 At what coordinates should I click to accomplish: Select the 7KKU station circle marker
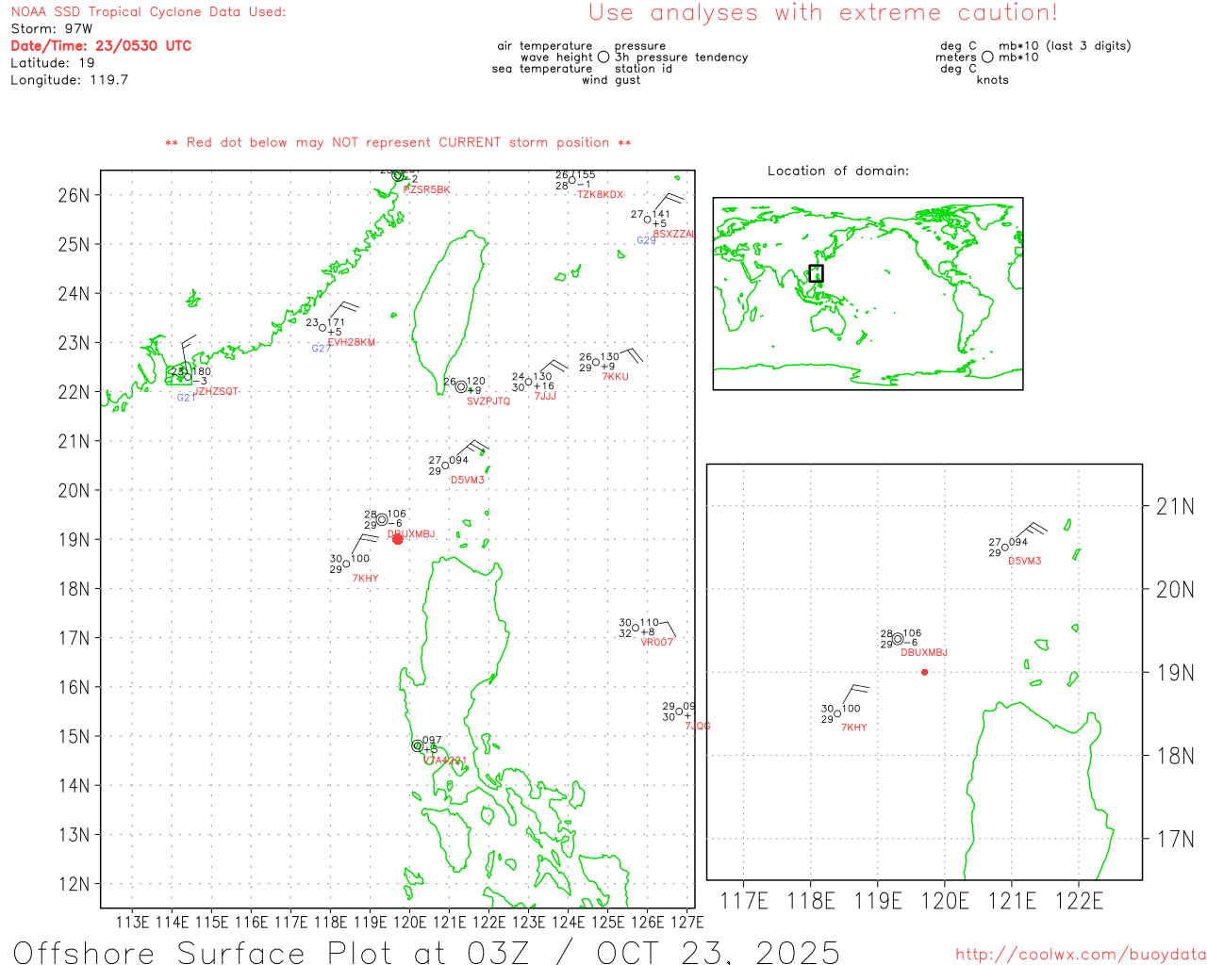(596, 363)
